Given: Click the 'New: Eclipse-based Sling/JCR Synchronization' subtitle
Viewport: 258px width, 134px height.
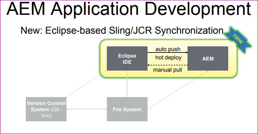Looking at the screenshot, I should 122,30.
